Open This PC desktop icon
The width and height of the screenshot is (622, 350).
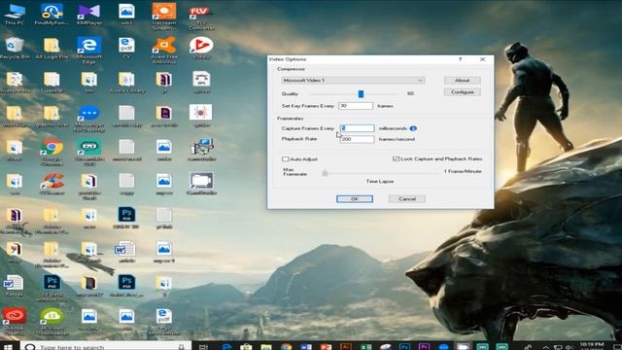(15, 15)
